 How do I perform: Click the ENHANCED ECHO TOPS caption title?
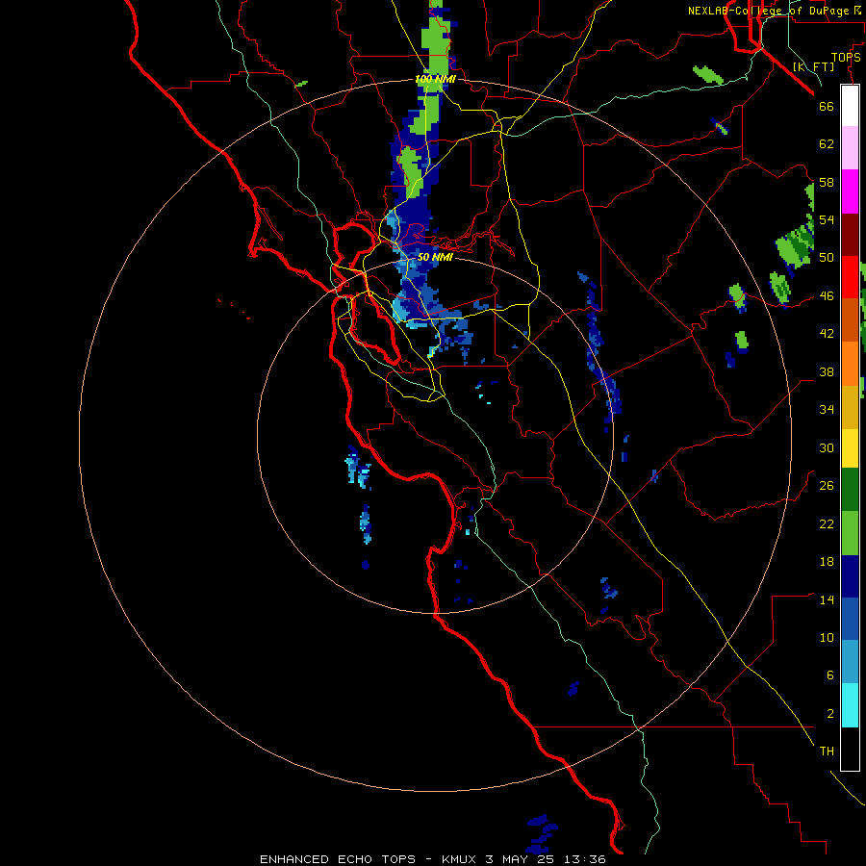[x=338, y=859]
